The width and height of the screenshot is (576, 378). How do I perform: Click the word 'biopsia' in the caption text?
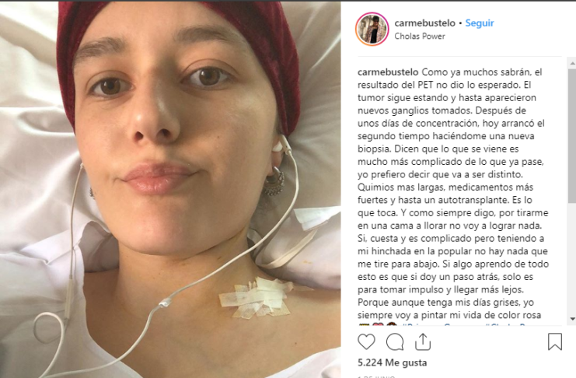click(x=374, y=149)
